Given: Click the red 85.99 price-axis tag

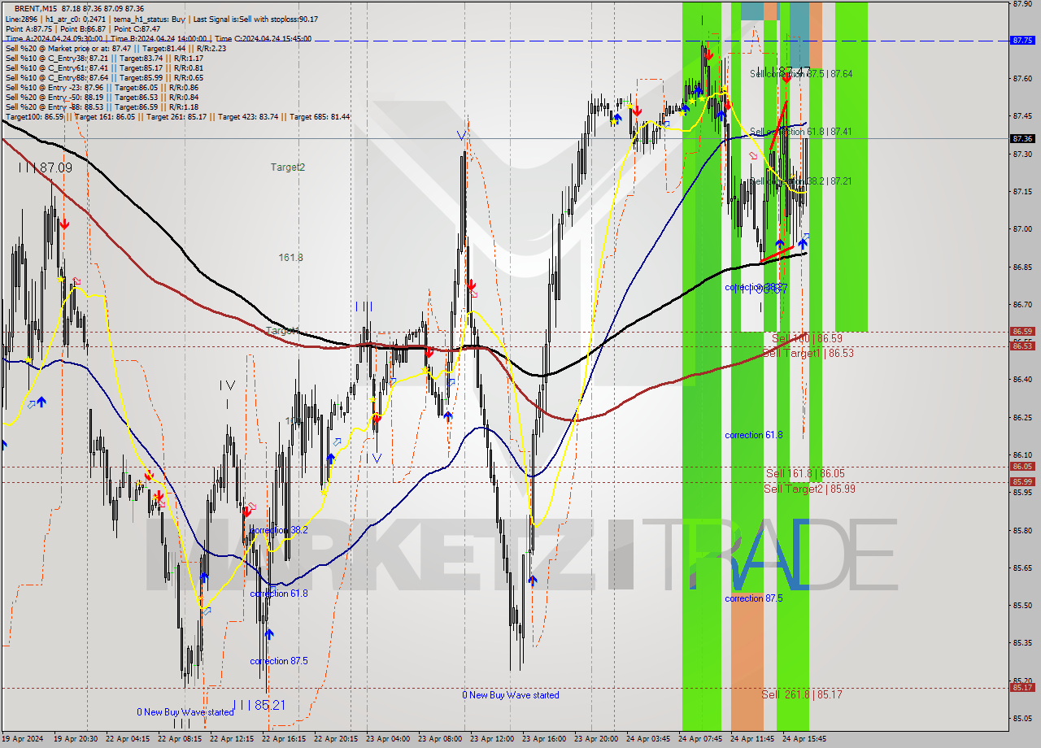Looking at the screenshot, I should (x=1021, y=481).
